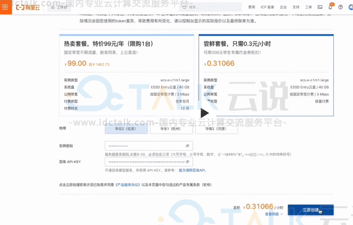Click the 12 月 duration value
Image resolution: width=353 pixels, height=225 pixels.
pos(185,108)
